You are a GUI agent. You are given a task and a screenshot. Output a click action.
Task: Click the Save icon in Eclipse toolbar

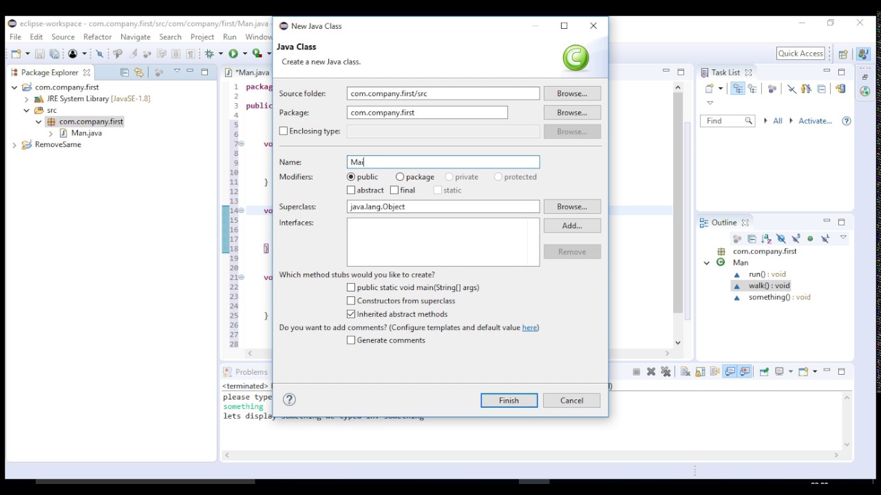pyautogui.click(x=40, y=54)
